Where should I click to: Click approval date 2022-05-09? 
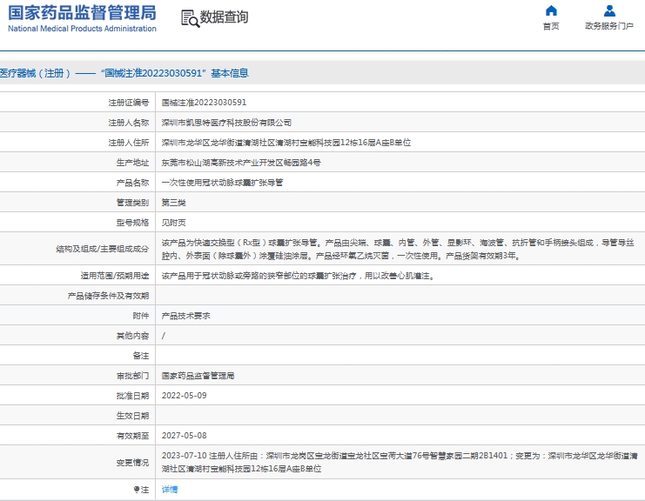coord(185,396)
